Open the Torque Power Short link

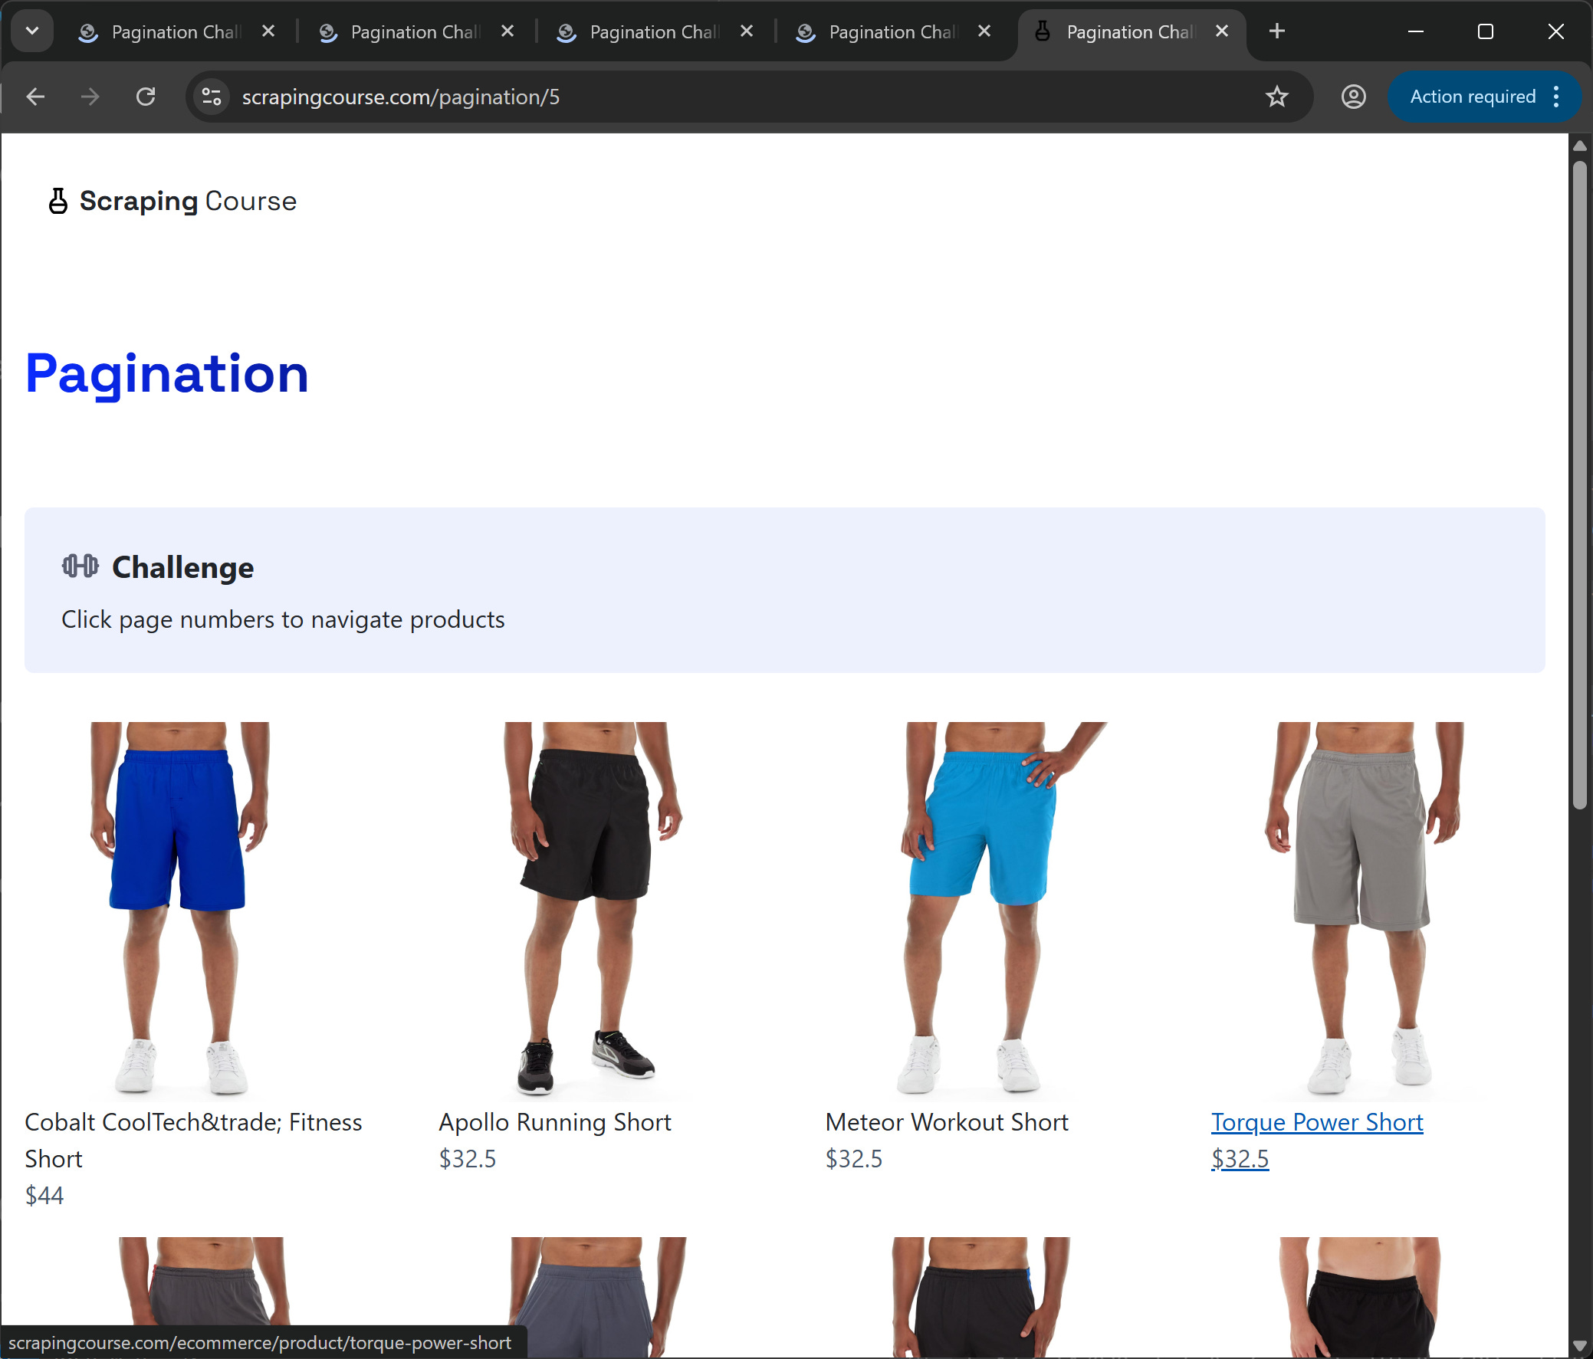coord(1316,1122)
